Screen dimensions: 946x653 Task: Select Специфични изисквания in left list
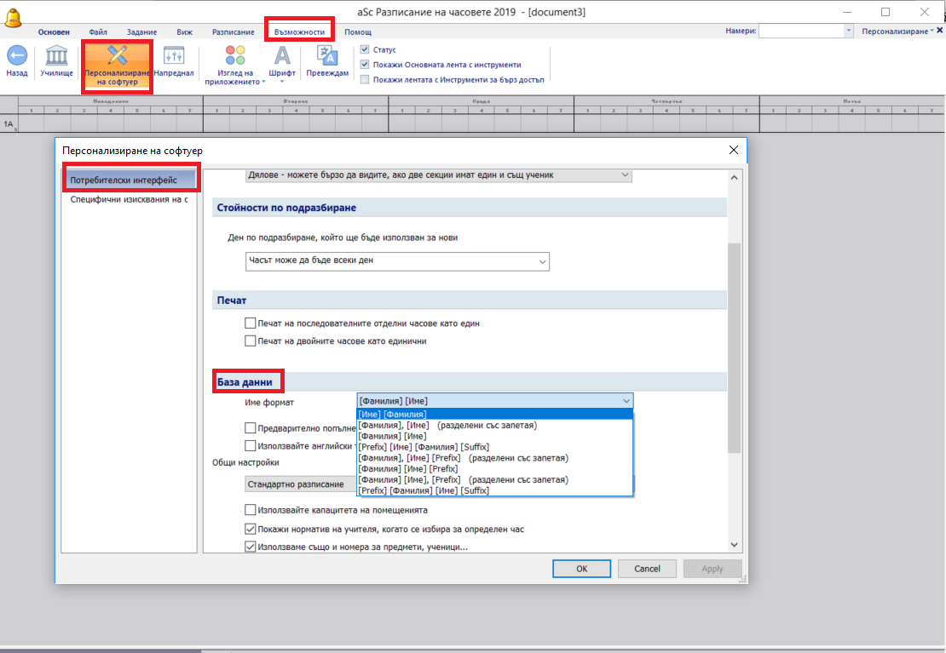tap(129, 200)
